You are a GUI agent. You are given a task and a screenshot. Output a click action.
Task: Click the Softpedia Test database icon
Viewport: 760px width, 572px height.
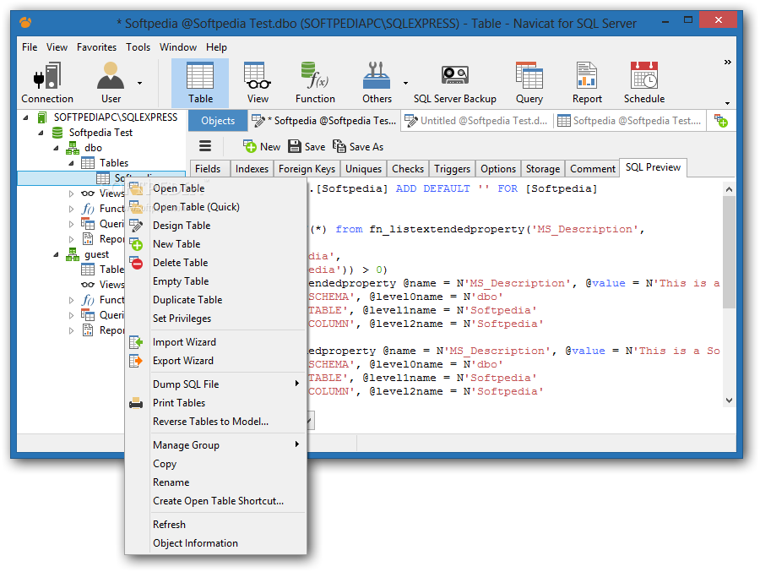point(57,133)
